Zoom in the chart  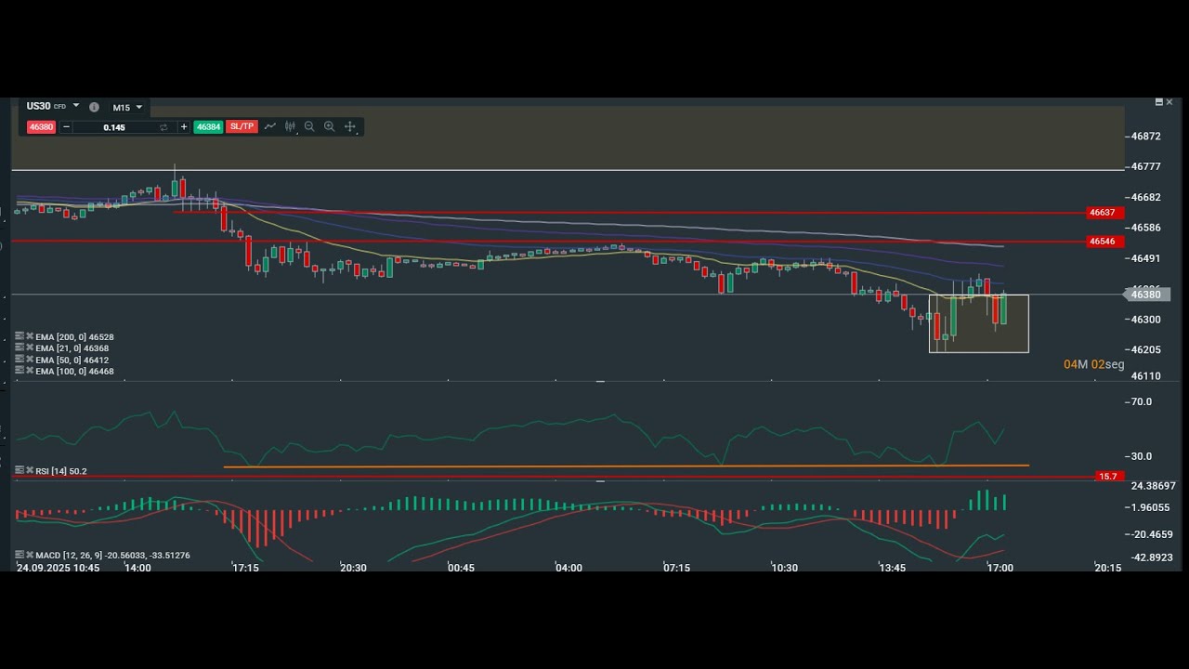330,127
